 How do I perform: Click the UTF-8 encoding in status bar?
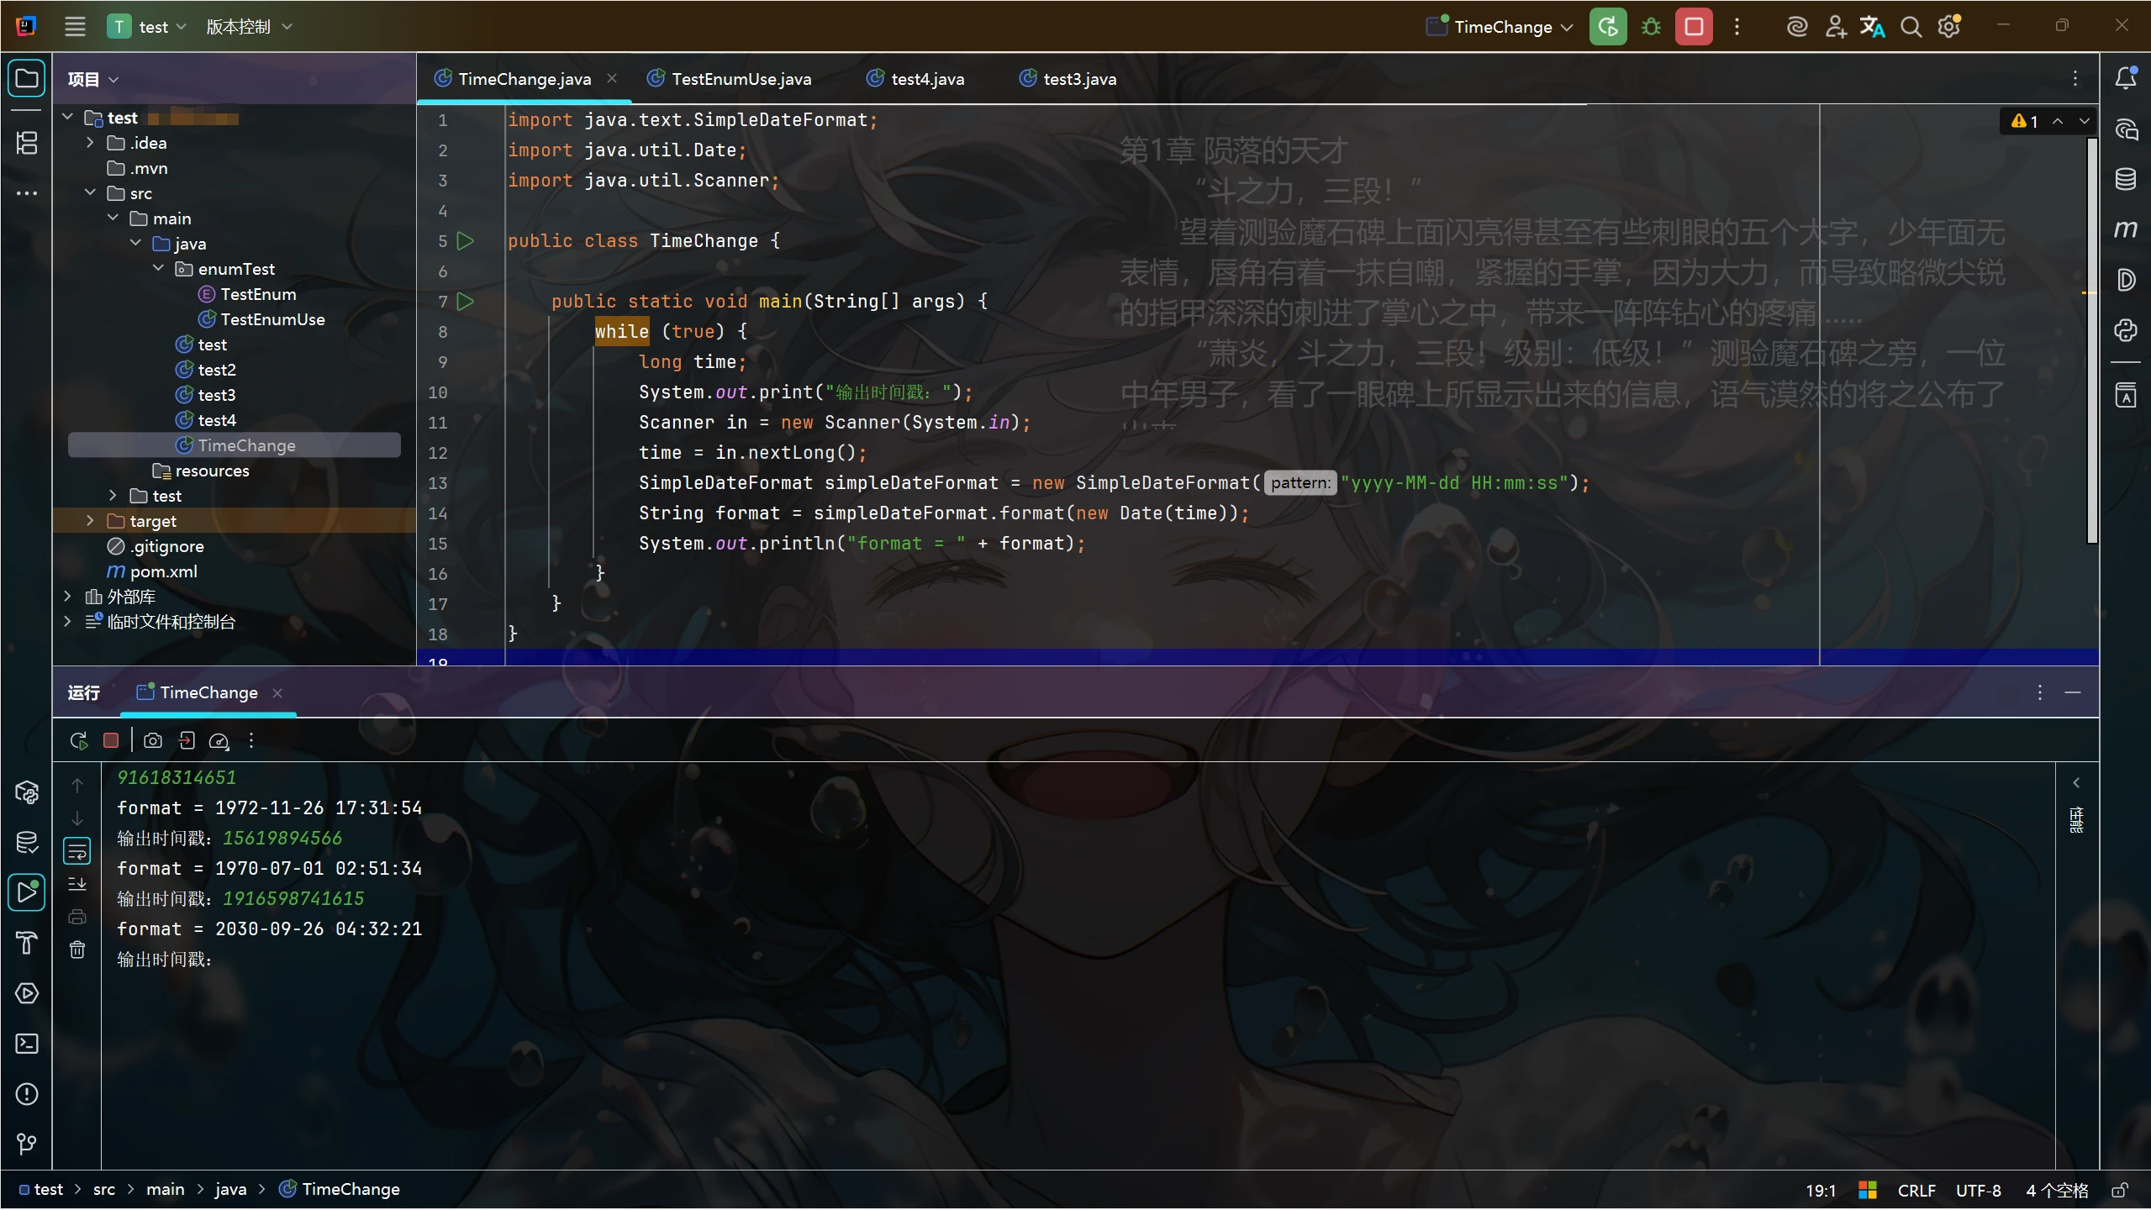click(1978, 1190)
